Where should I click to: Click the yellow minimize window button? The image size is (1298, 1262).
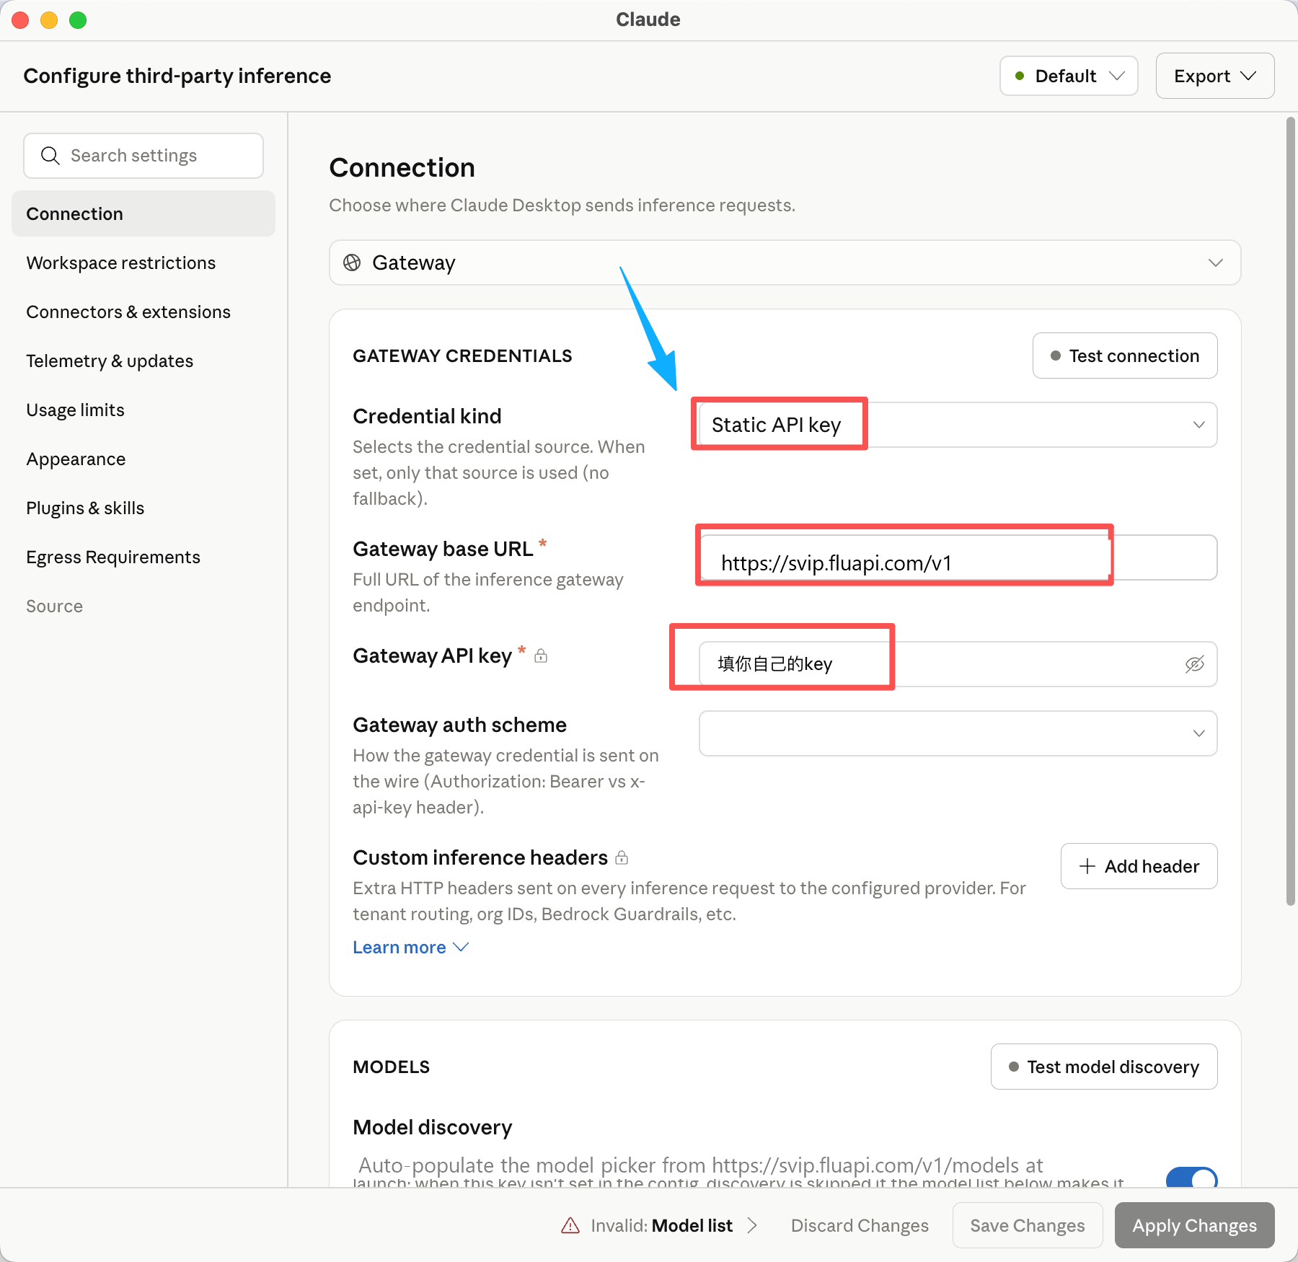[49, 20]
